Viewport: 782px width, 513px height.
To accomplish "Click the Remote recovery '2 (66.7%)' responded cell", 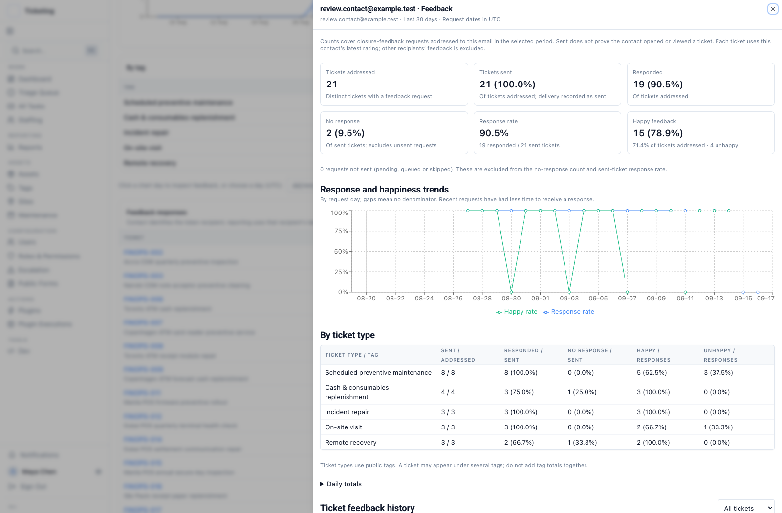I will (519, 443).
